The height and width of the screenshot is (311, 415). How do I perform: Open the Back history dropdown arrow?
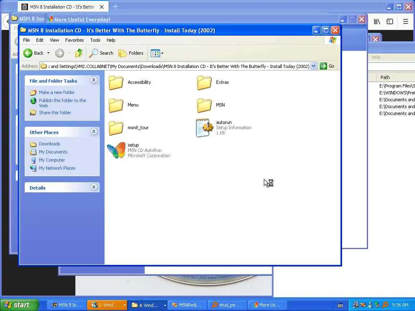[48, 53]
